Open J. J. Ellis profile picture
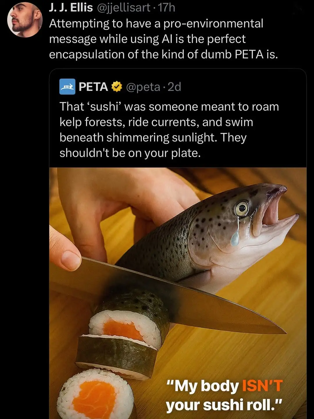 [25, 20]
